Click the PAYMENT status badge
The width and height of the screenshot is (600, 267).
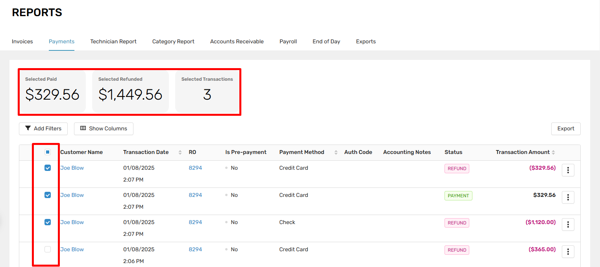458,196
